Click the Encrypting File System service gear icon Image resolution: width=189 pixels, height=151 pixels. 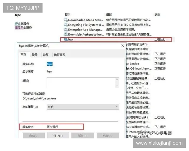[66, 25]
